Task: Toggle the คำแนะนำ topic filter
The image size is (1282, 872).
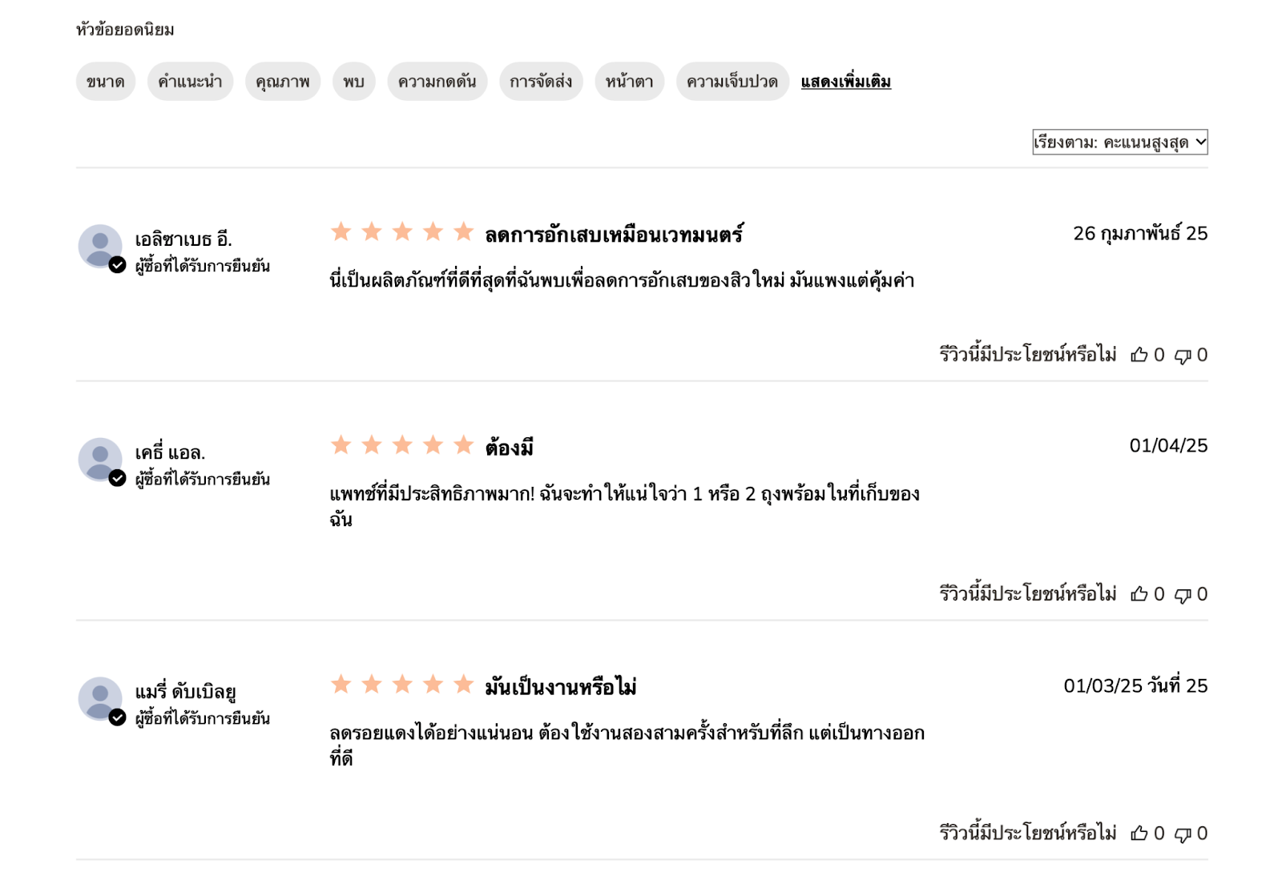Action: tap(190, 82)
